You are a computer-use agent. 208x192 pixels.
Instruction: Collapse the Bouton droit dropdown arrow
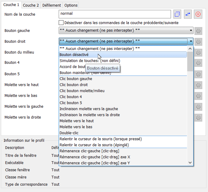coord(191,42)
